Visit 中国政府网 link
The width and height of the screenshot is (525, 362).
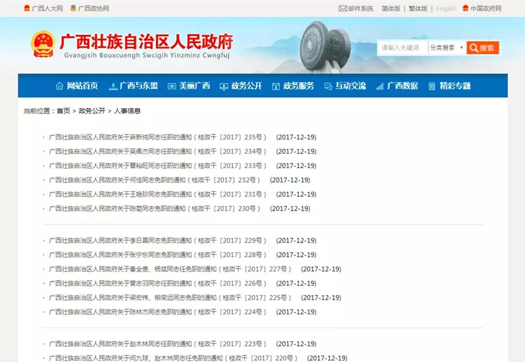[486, 8]
